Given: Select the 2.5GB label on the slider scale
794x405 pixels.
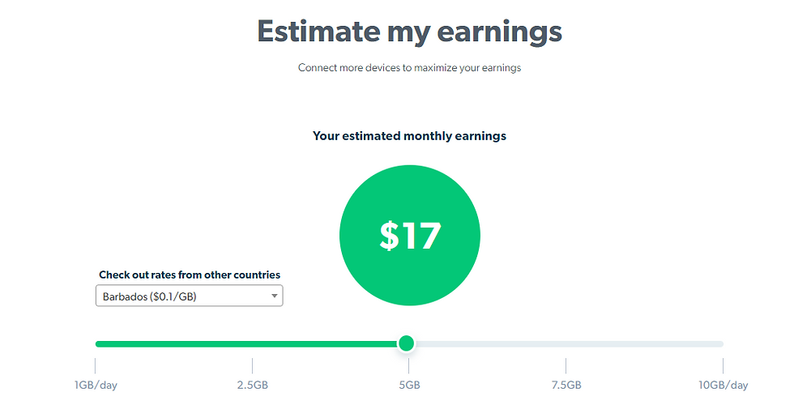Looking at the screenshot, I should pos(252,385).
